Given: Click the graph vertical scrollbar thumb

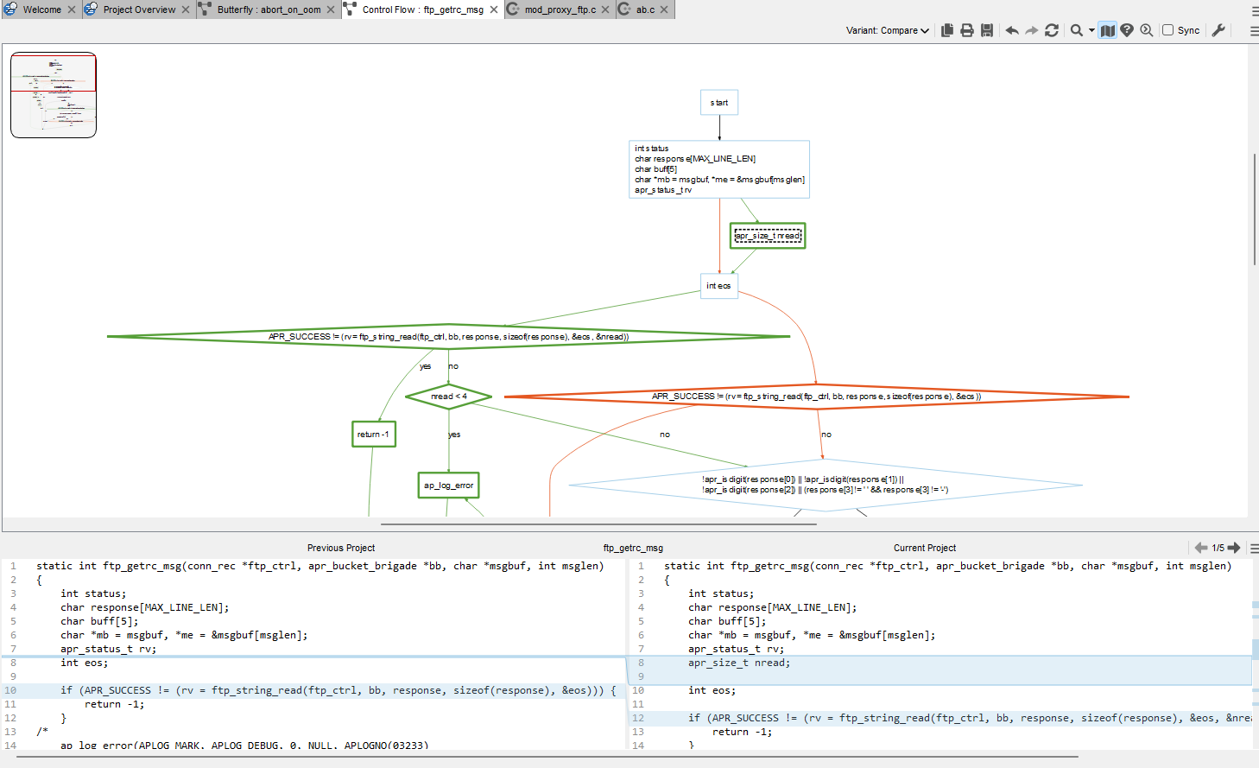Looking at the screenshot, I should click(x=1254, y=209).
